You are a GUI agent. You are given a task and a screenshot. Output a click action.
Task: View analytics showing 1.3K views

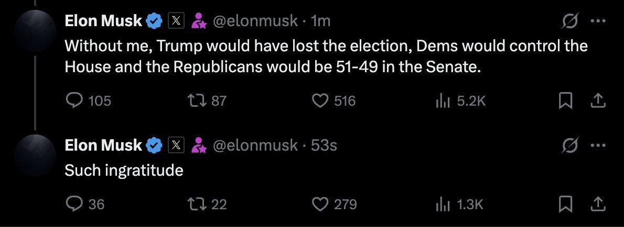point(443,204)
